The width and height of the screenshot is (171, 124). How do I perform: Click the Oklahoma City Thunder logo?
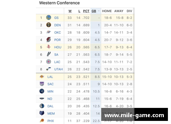(x=49, y=32)
